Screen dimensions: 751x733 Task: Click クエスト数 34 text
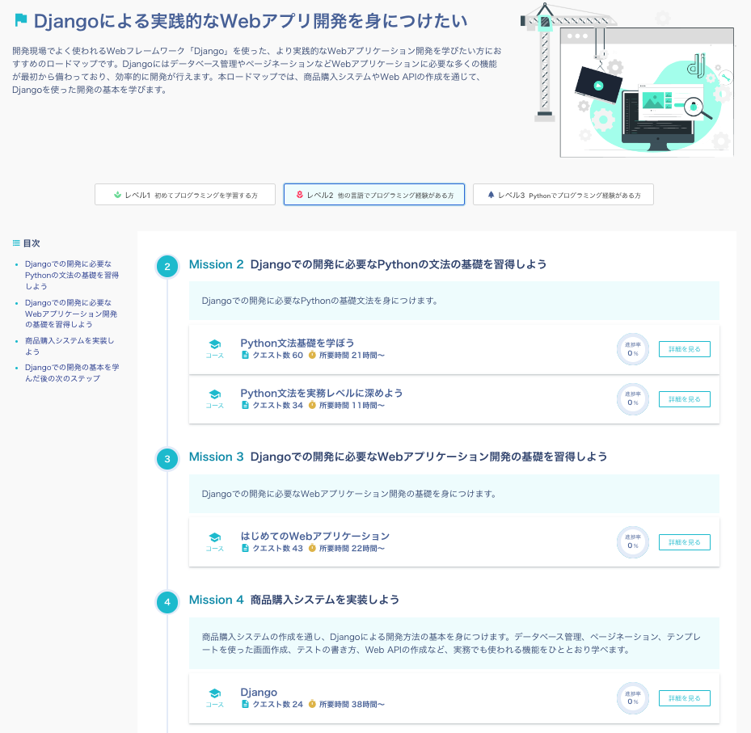pyautogui.click(x=278, y=405)
